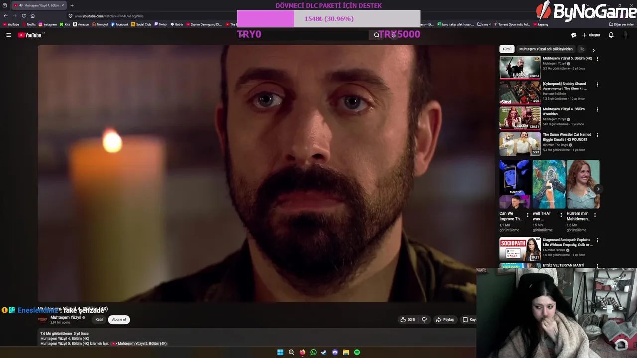Open options for Can We Improve short
637x358 pixels.
tap(528, 215)
